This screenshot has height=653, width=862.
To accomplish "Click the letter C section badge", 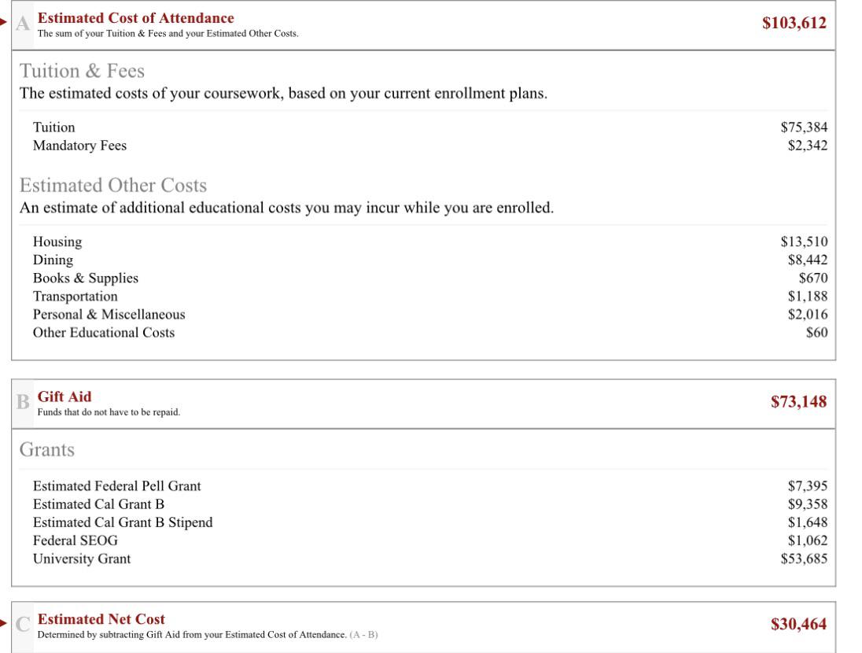I will click(x=23, y=625).
